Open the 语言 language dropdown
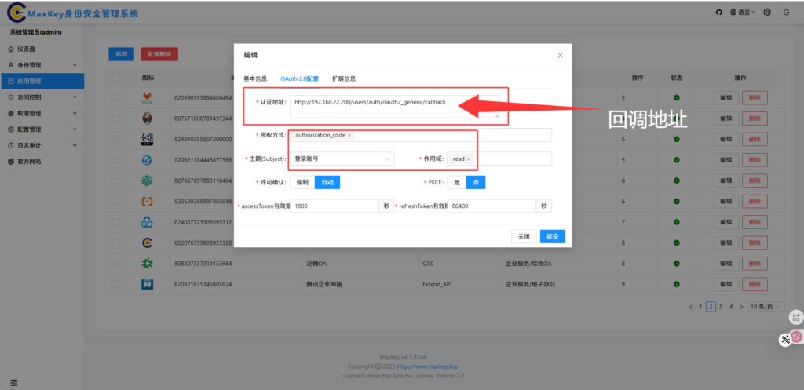Screen dimensions: 804x390 pos(744,13)
